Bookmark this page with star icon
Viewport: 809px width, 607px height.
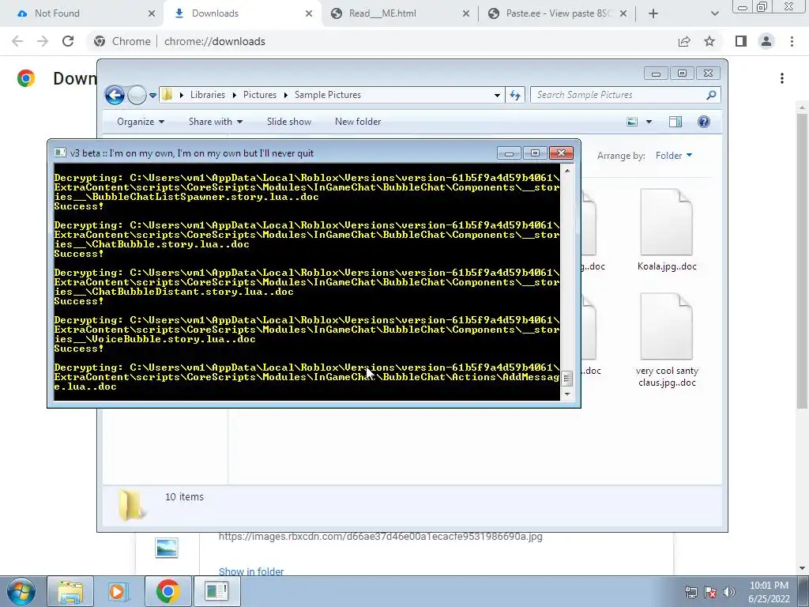click(x=709, y=41)
